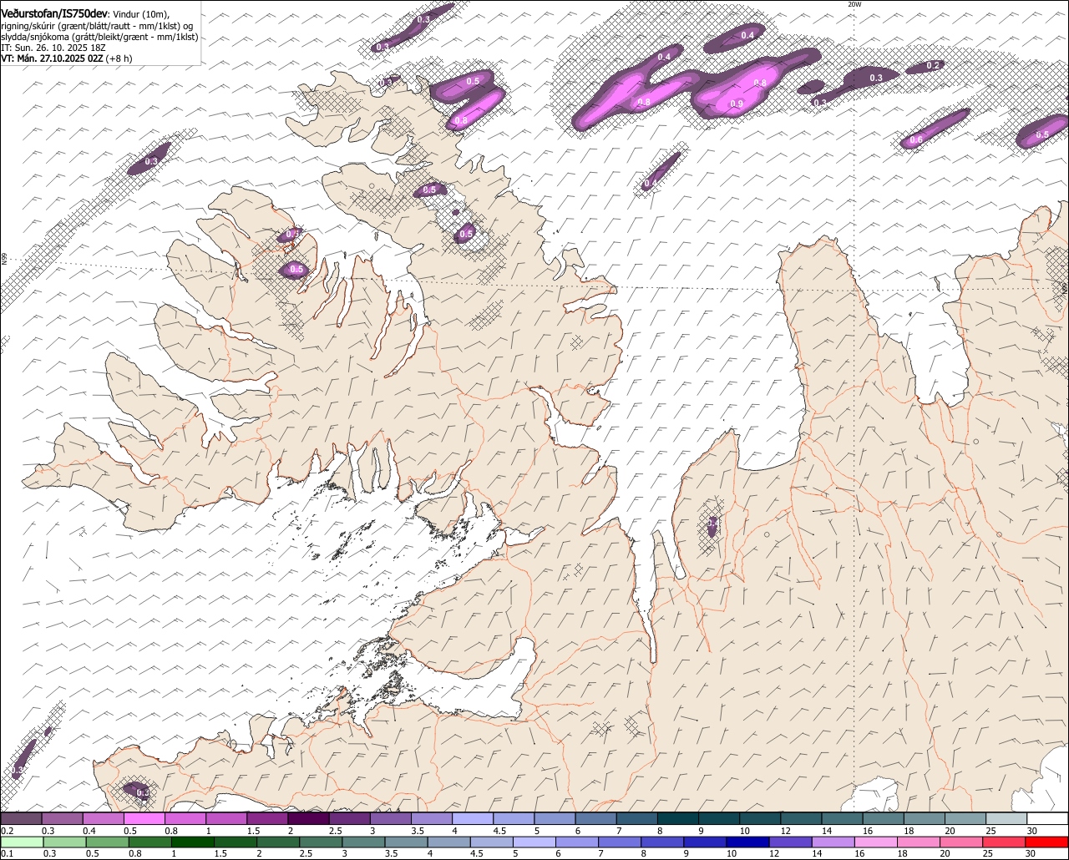Click the '30' label on the snow scale
Viewport: 1069px width, 860px height.
1032,831
